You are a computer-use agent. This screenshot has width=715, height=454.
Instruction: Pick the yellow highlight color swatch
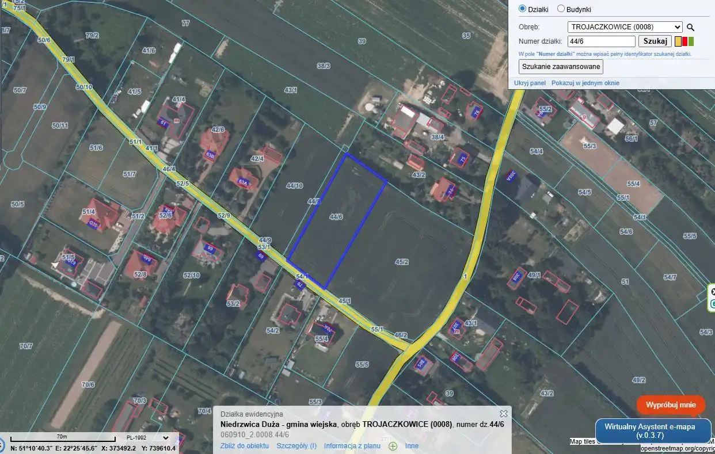[678, 41]
